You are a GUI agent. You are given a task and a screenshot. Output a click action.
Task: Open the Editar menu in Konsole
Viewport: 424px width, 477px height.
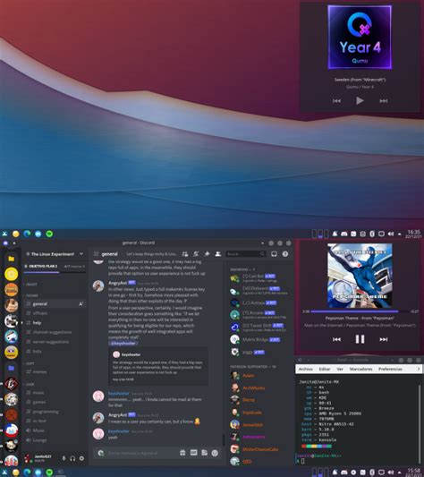[x=325, y=369]
